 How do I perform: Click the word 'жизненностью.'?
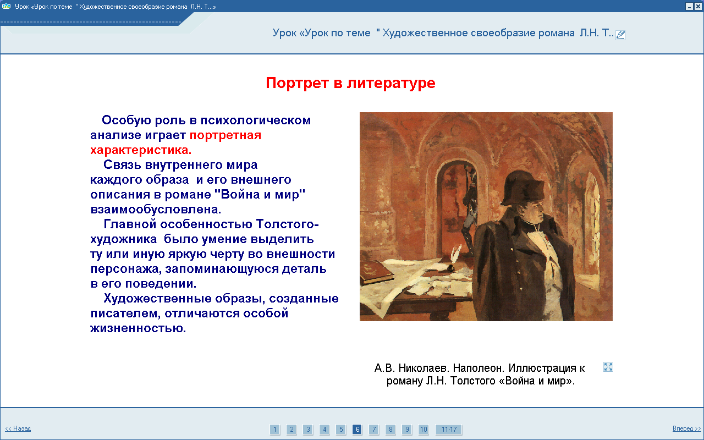[x=138, y=329]
